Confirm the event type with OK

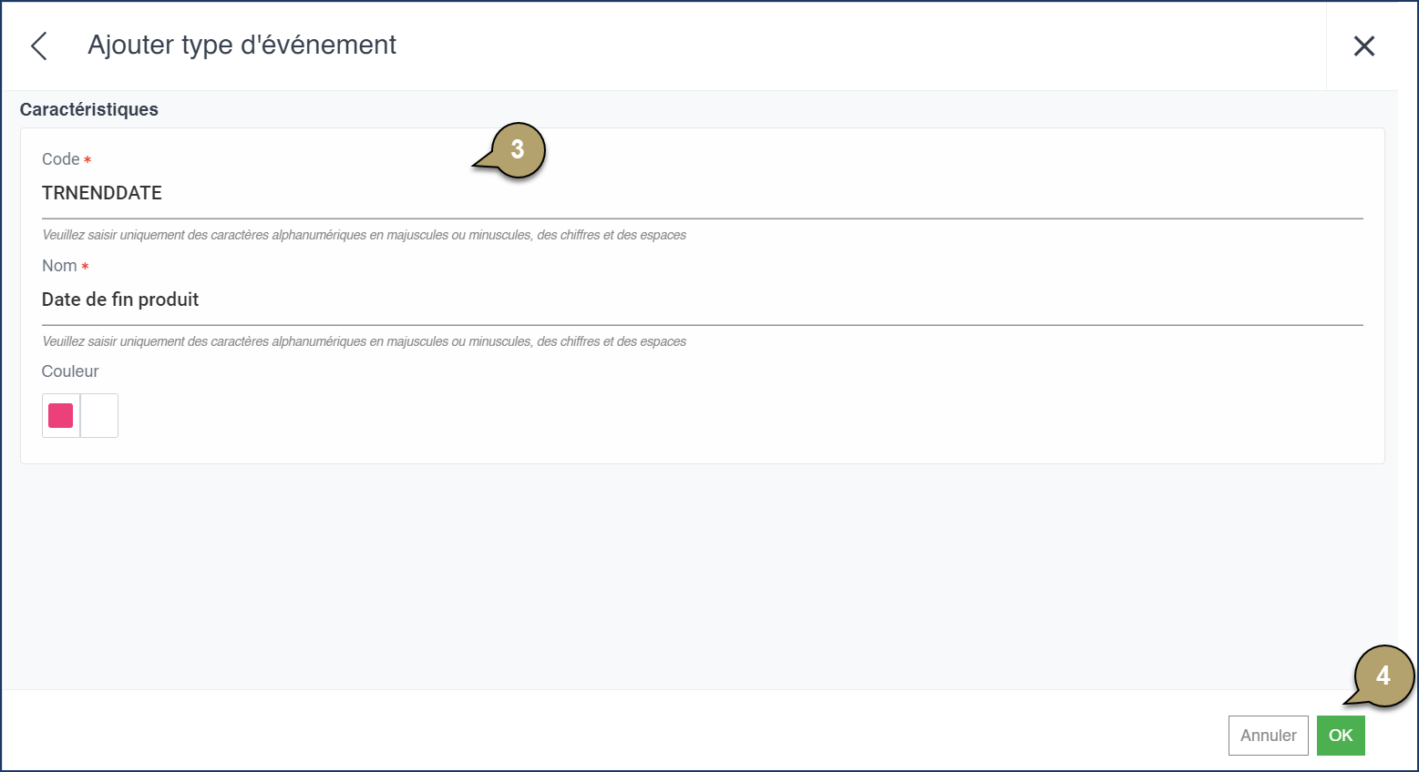click(x=1341, y=735)
